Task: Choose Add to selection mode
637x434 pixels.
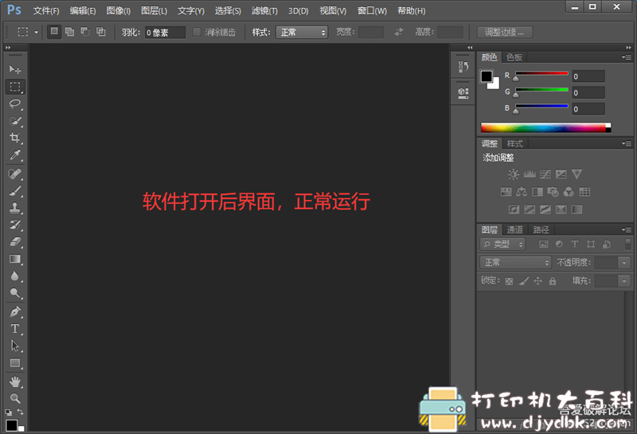Action: point(70,32)
